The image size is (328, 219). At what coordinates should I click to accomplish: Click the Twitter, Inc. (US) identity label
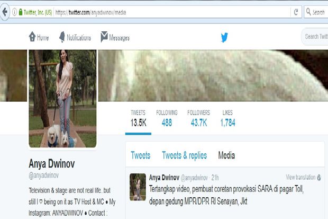(x=38, y=12)
